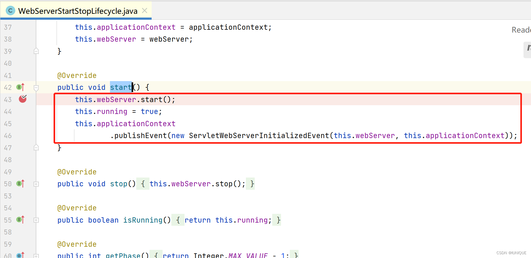Click the 'public' keyword on line 42
This screenshot has height=258, width=531.
point(70,87)
